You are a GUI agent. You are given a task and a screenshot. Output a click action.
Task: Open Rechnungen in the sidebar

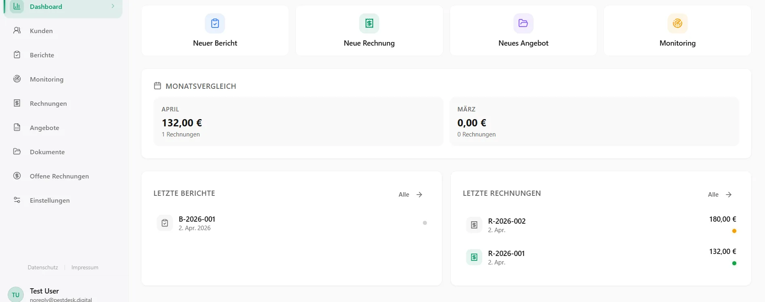pyautogui.click(x=48, y=103)
